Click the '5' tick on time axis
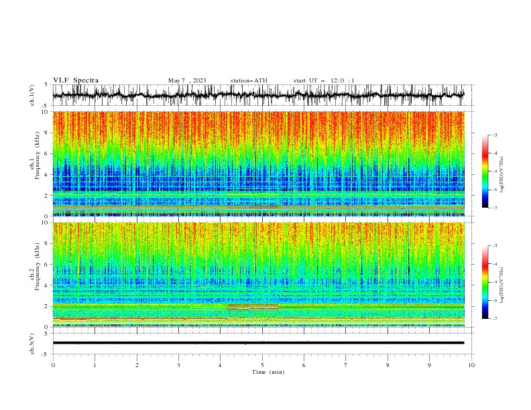Image resolution: width=531 pixels, height=410 pixels. click(262, 365)
